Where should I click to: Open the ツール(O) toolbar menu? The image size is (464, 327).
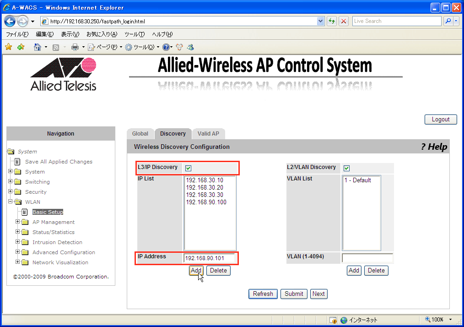pos(142,47)
